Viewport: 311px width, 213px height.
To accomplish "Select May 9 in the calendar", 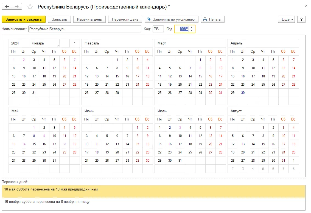I will 44,136.
